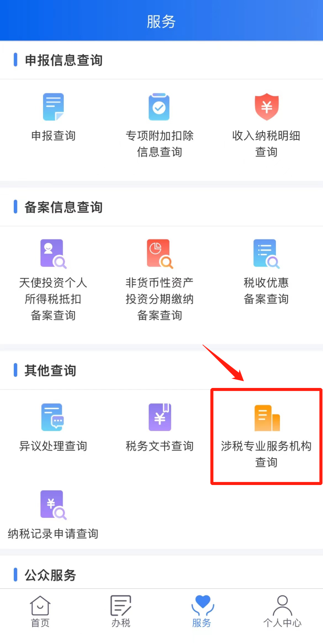
Task: Tap the 税务文书查询 purple book icon
Action: pos(160,417)
